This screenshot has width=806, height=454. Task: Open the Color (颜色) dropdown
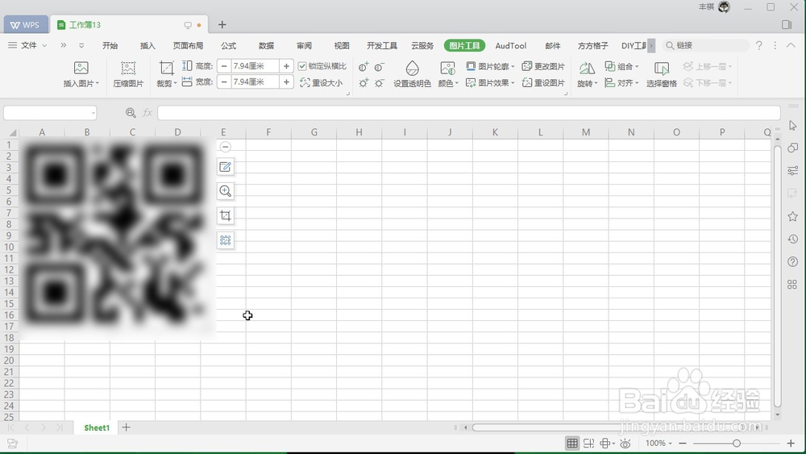(447, 74)
